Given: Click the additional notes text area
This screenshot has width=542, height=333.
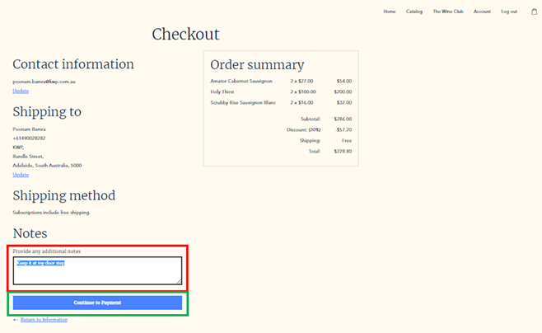Looking at the screenshot, I should [x=97, y=270].
